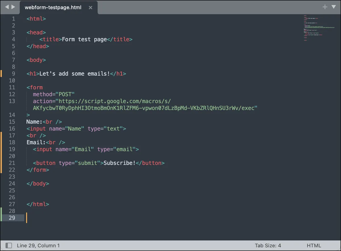Click the heading text "Let's add some emails!"
This screenshot has height=251, width=341.
point(74,74)
